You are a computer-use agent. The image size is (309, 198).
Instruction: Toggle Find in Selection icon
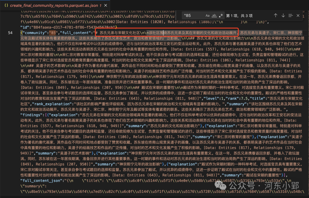[290, 15]
